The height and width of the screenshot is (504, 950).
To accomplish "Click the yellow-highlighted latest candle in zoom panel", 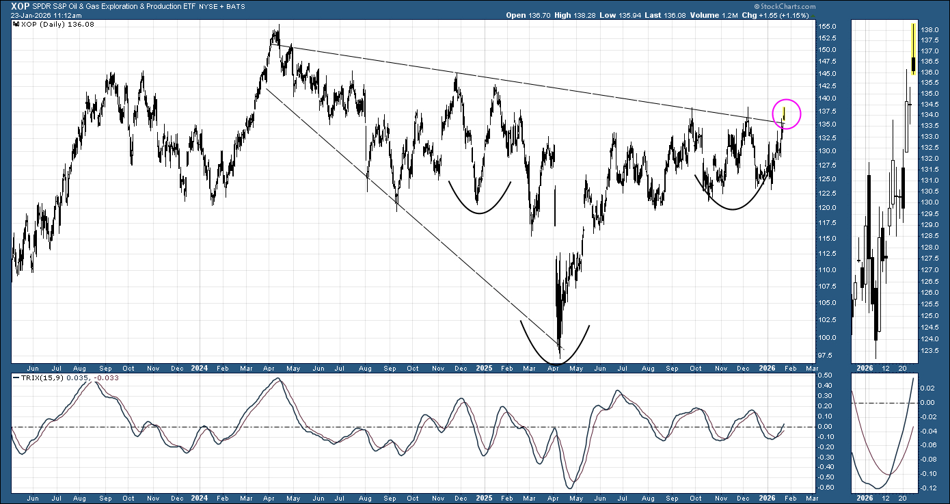I will coord(914,48).
